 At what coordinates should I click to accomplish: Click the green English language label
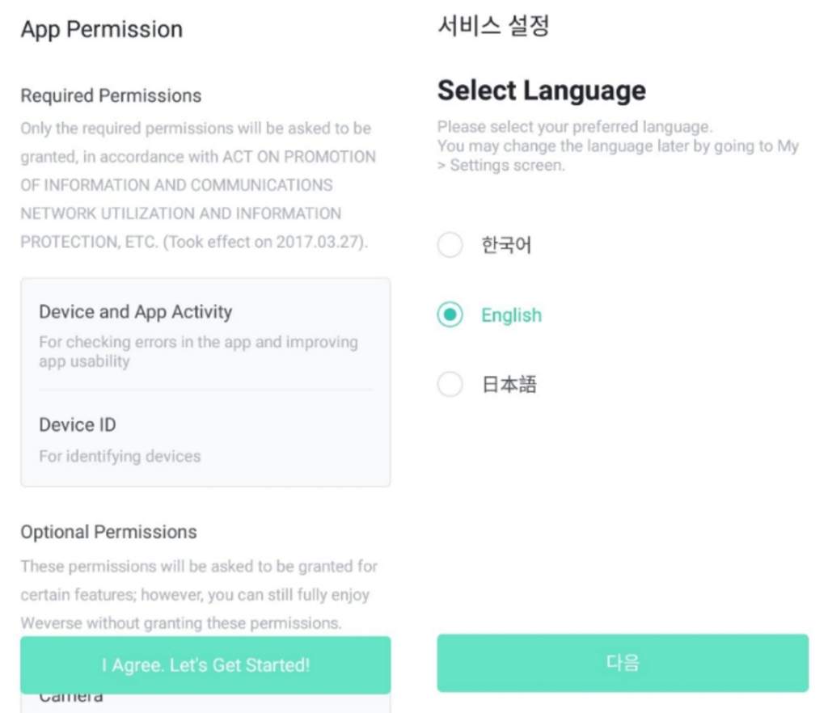(511, 315)
